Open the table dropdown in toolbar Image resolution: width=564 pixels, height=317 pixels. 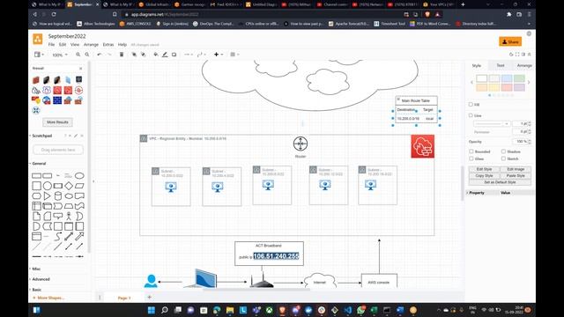tap(234, 55)
